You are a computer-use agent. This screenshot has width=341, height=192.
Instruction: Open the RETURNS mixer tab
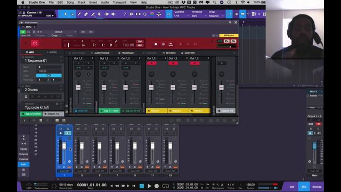coord(169,53)
